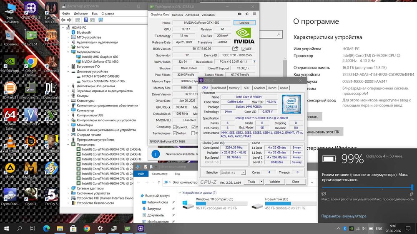Click the GPU-Z refresh icon
The image size is (417, 234).
tap(247, 14)
